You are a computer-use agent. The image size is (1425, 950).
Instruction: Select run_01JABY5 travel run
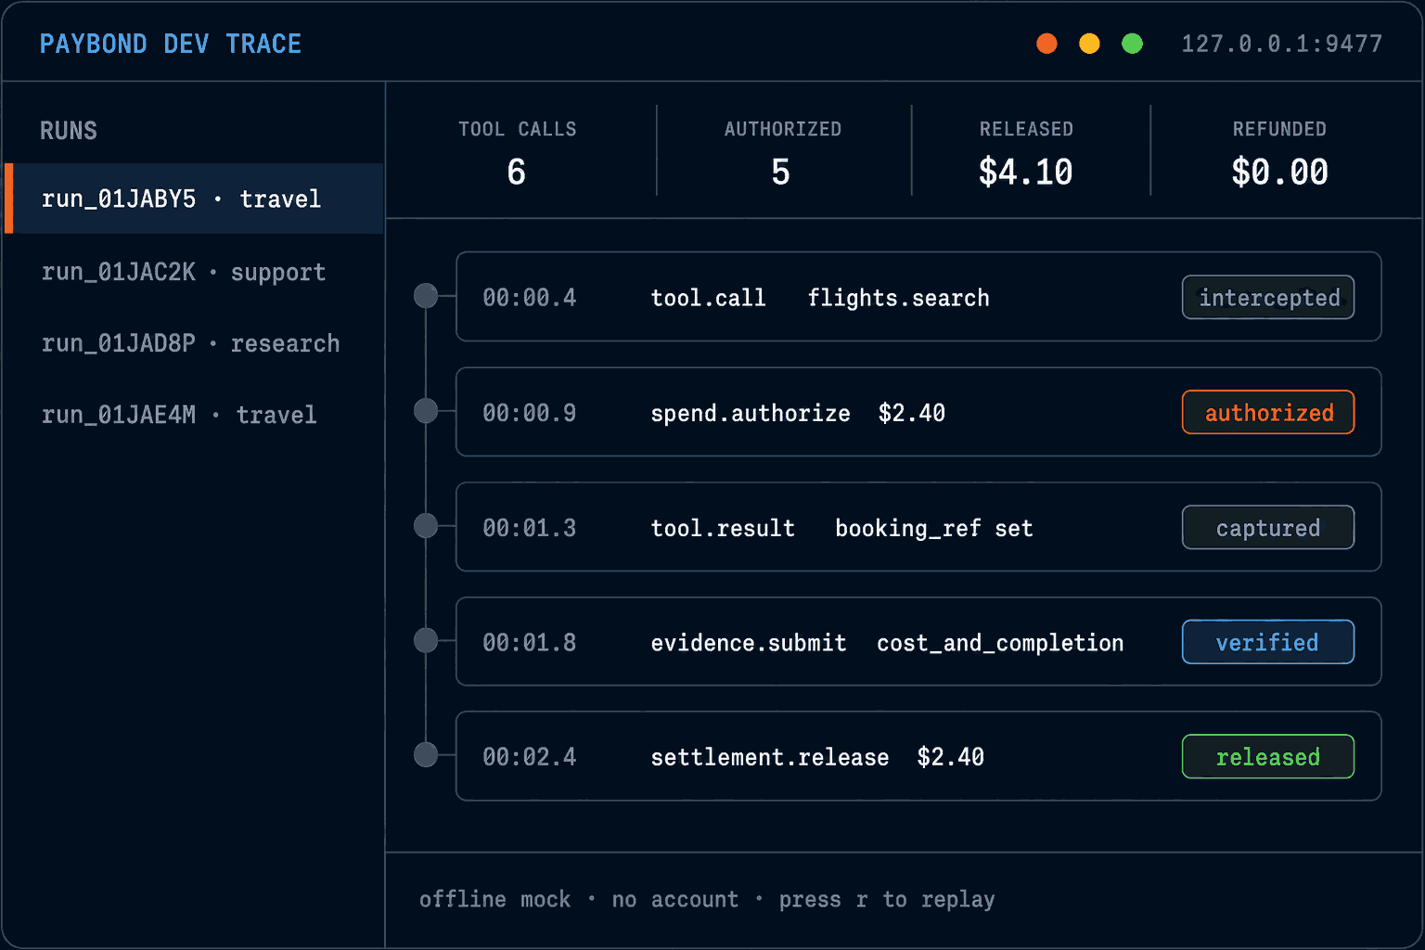[x=194, y=199]
